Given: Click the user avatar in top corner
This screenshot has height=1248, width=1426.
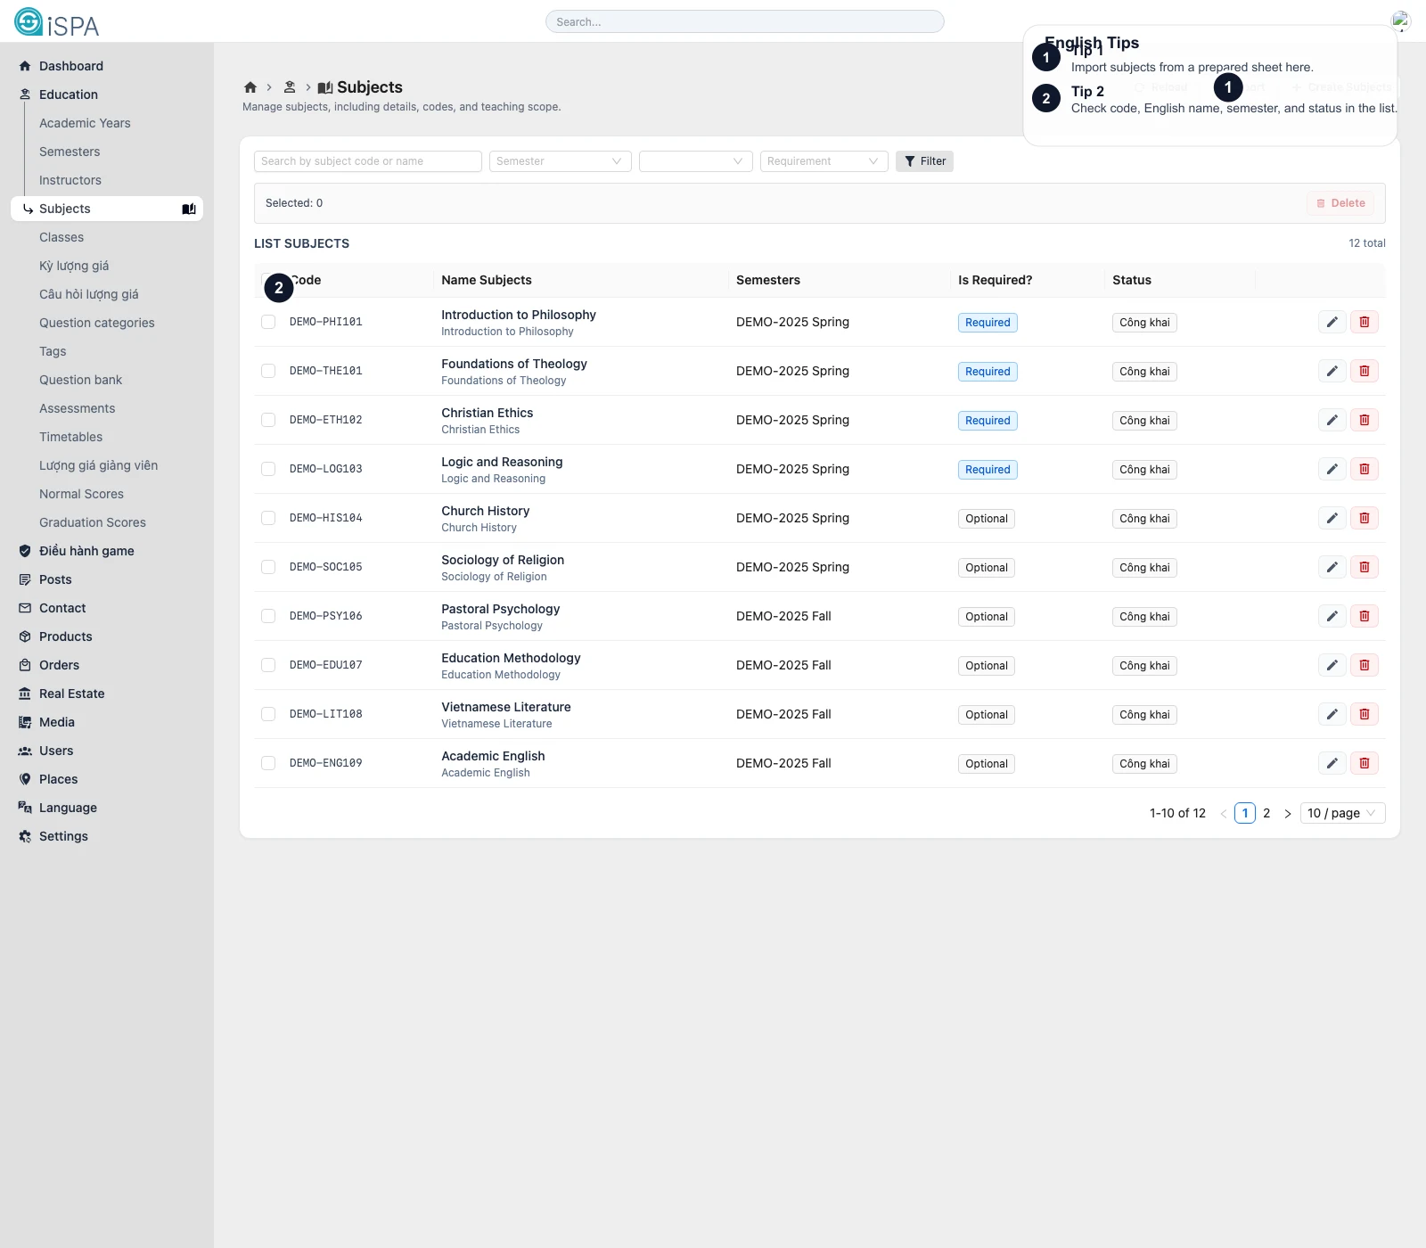Looking at the screenshot, I should [1400, 21].
